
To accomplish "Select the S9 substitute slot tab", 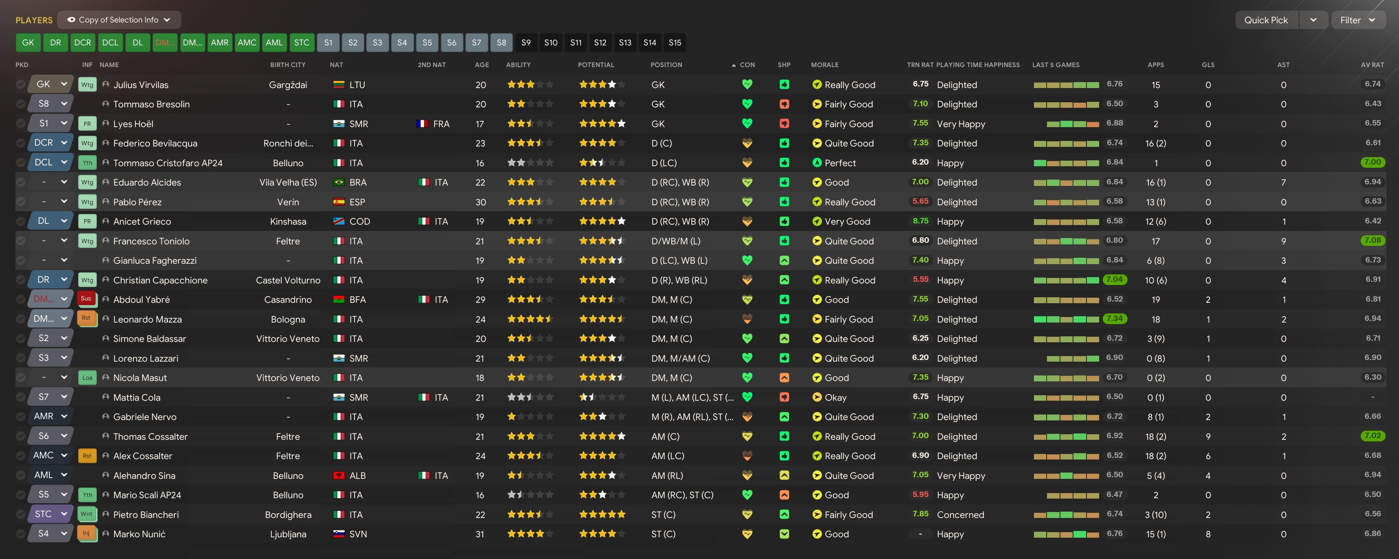I will click(x=526, y=42).
